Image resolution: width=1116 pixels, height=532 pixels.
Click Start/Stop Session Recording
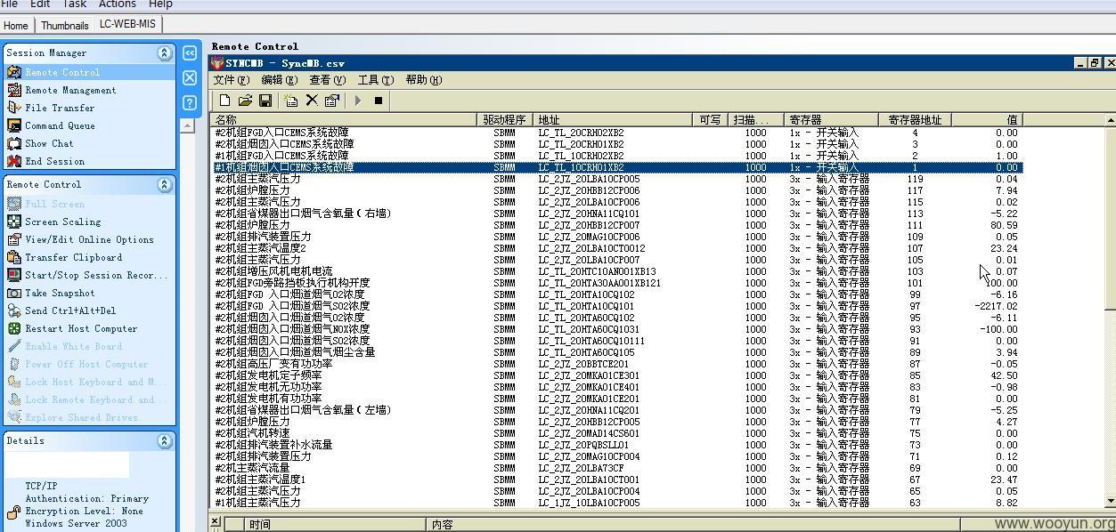click(96, 275)
